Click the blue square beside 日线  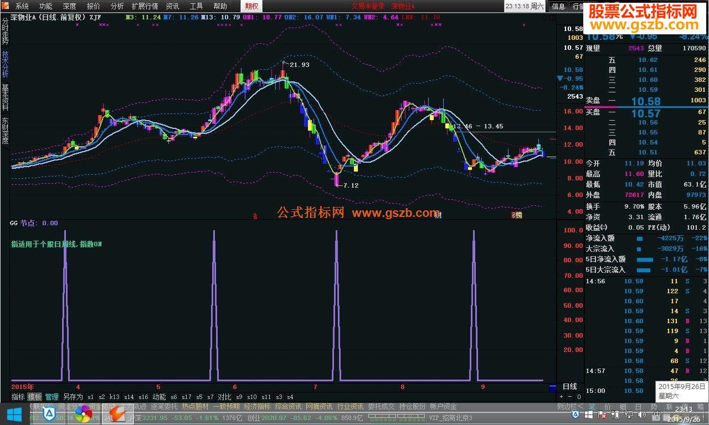(552, 387)
